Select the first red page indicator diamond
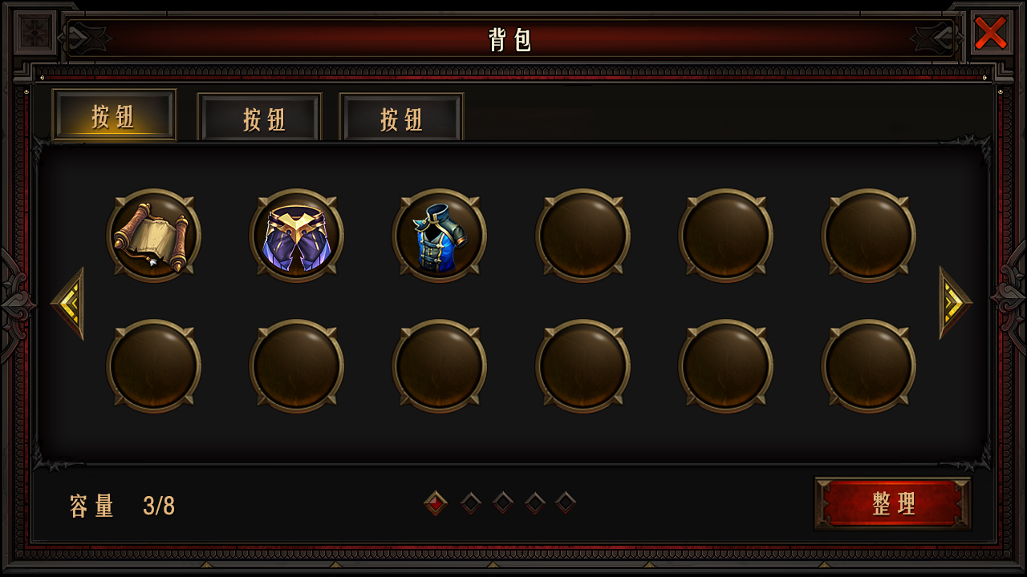1027x577 pixels. pos(436,503)
